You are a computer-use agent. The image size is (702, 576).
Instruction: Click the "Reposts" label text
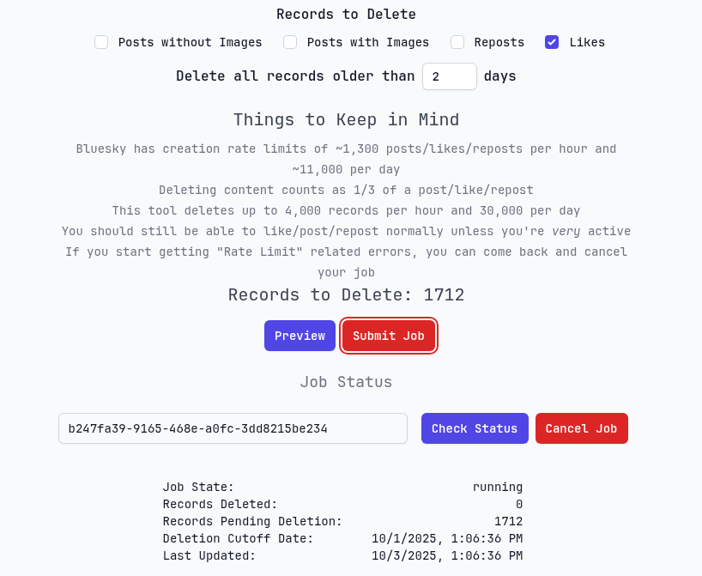click(x=499, y=42)
